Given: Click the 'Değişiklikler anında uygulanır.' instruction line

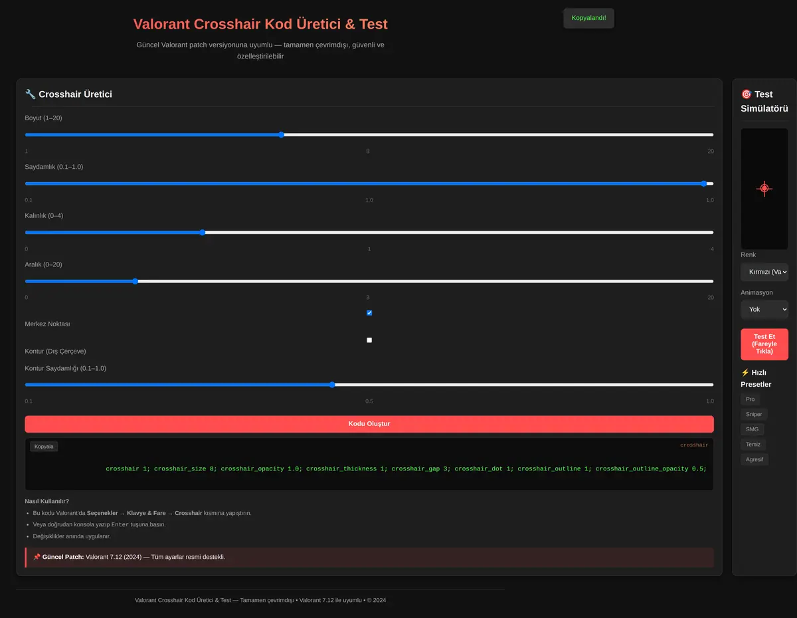Looking at the screenshot, I should (72, 536).
